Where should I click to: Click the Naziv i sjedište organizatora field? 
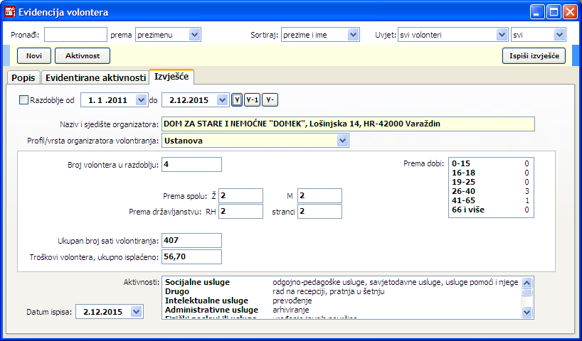point(347,124)
